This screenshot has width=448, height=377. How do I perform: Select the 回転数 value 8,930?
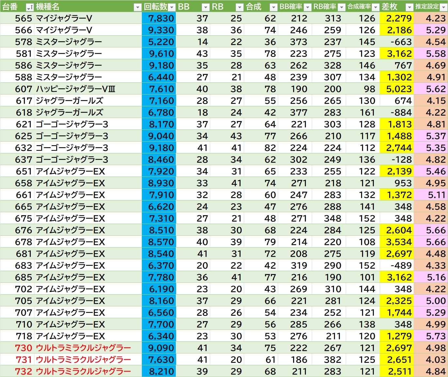click(159, 183)
